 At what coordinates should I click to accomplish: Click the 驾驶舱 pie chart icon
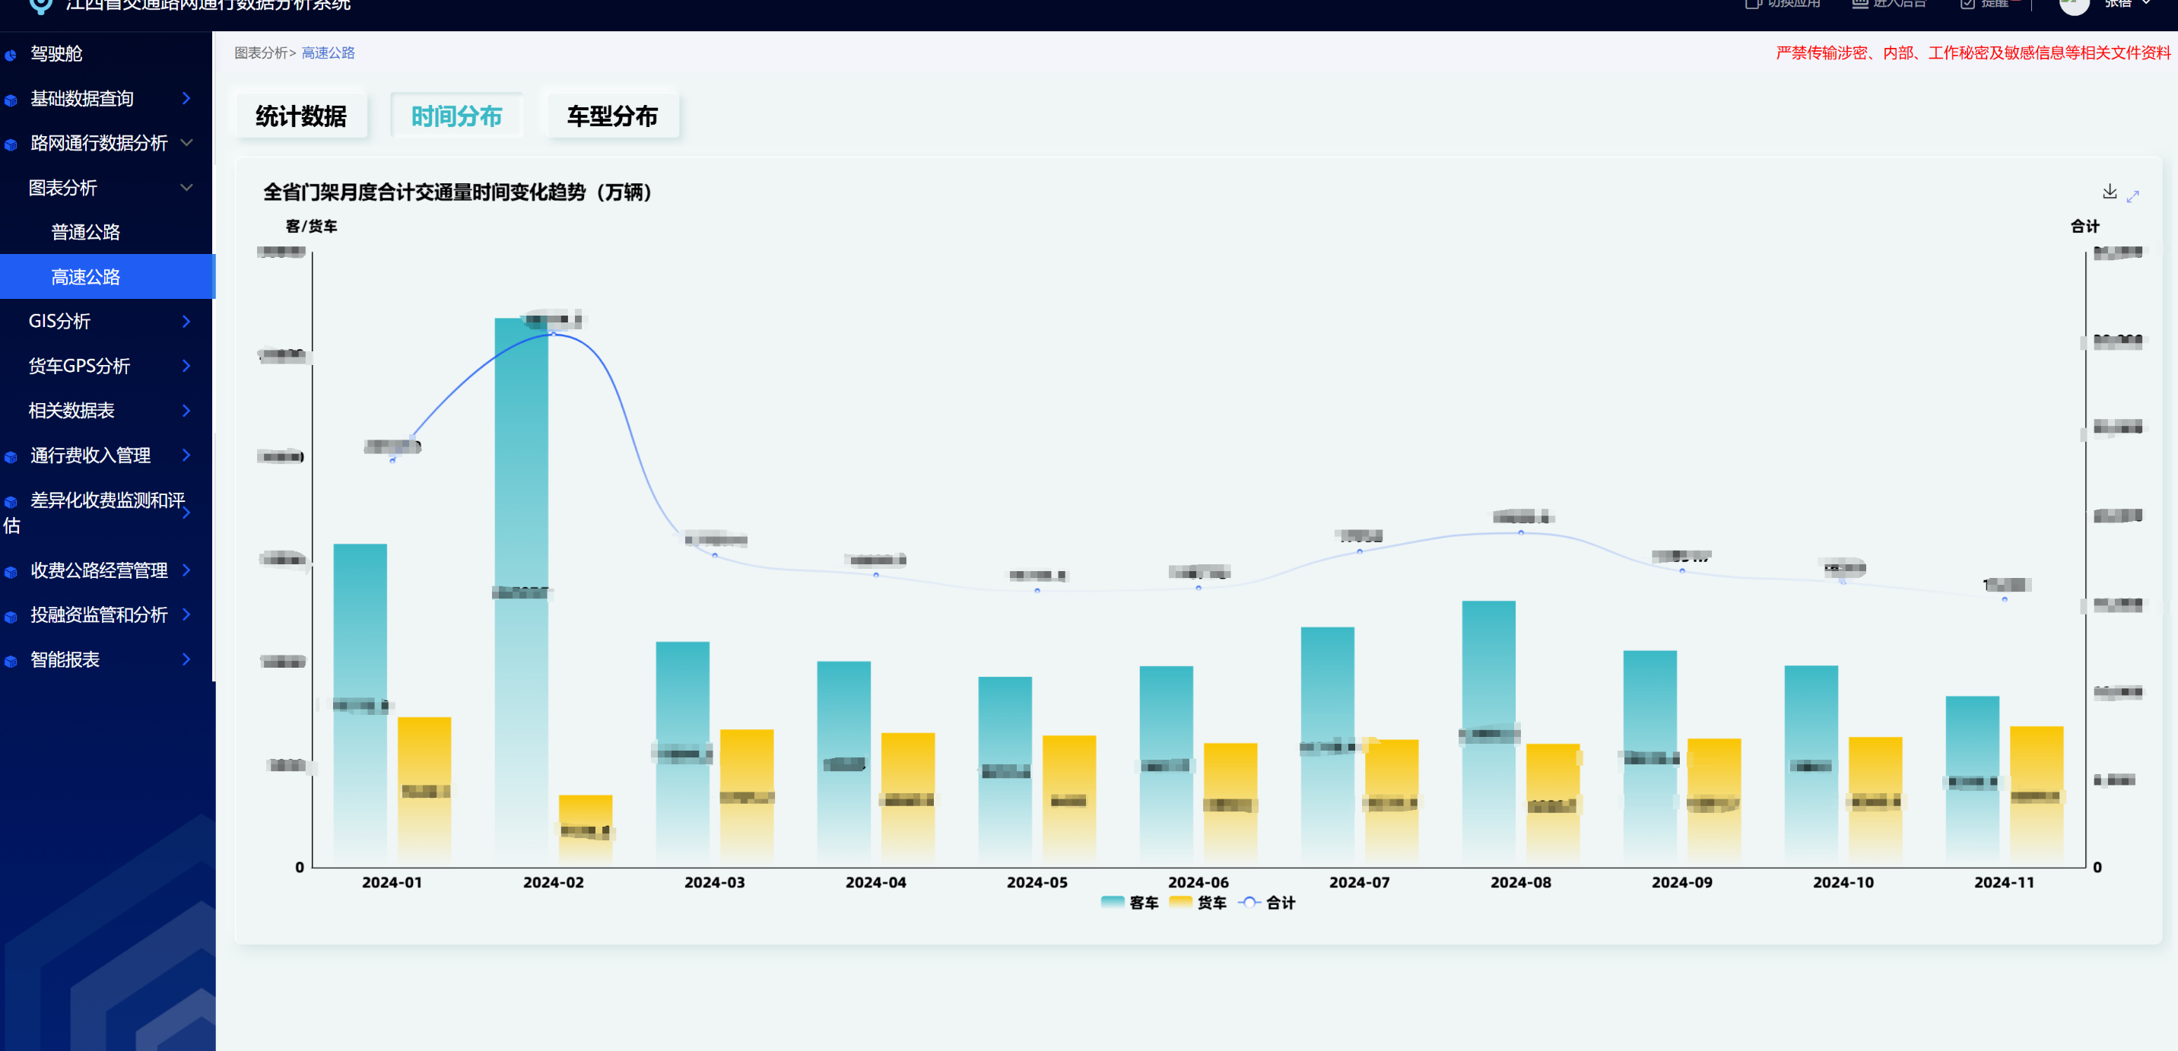pos(11,55)
